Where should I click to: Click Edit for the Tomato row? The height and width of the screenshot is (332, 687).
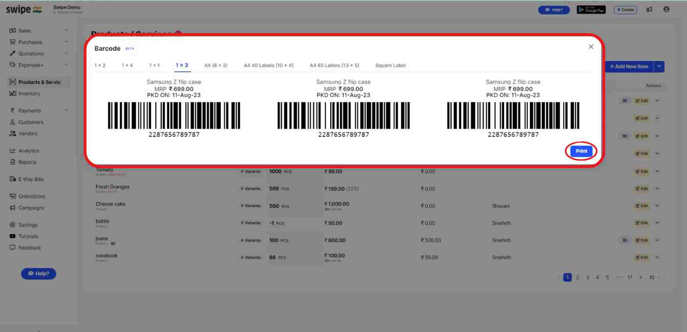[x=642, y=171]
